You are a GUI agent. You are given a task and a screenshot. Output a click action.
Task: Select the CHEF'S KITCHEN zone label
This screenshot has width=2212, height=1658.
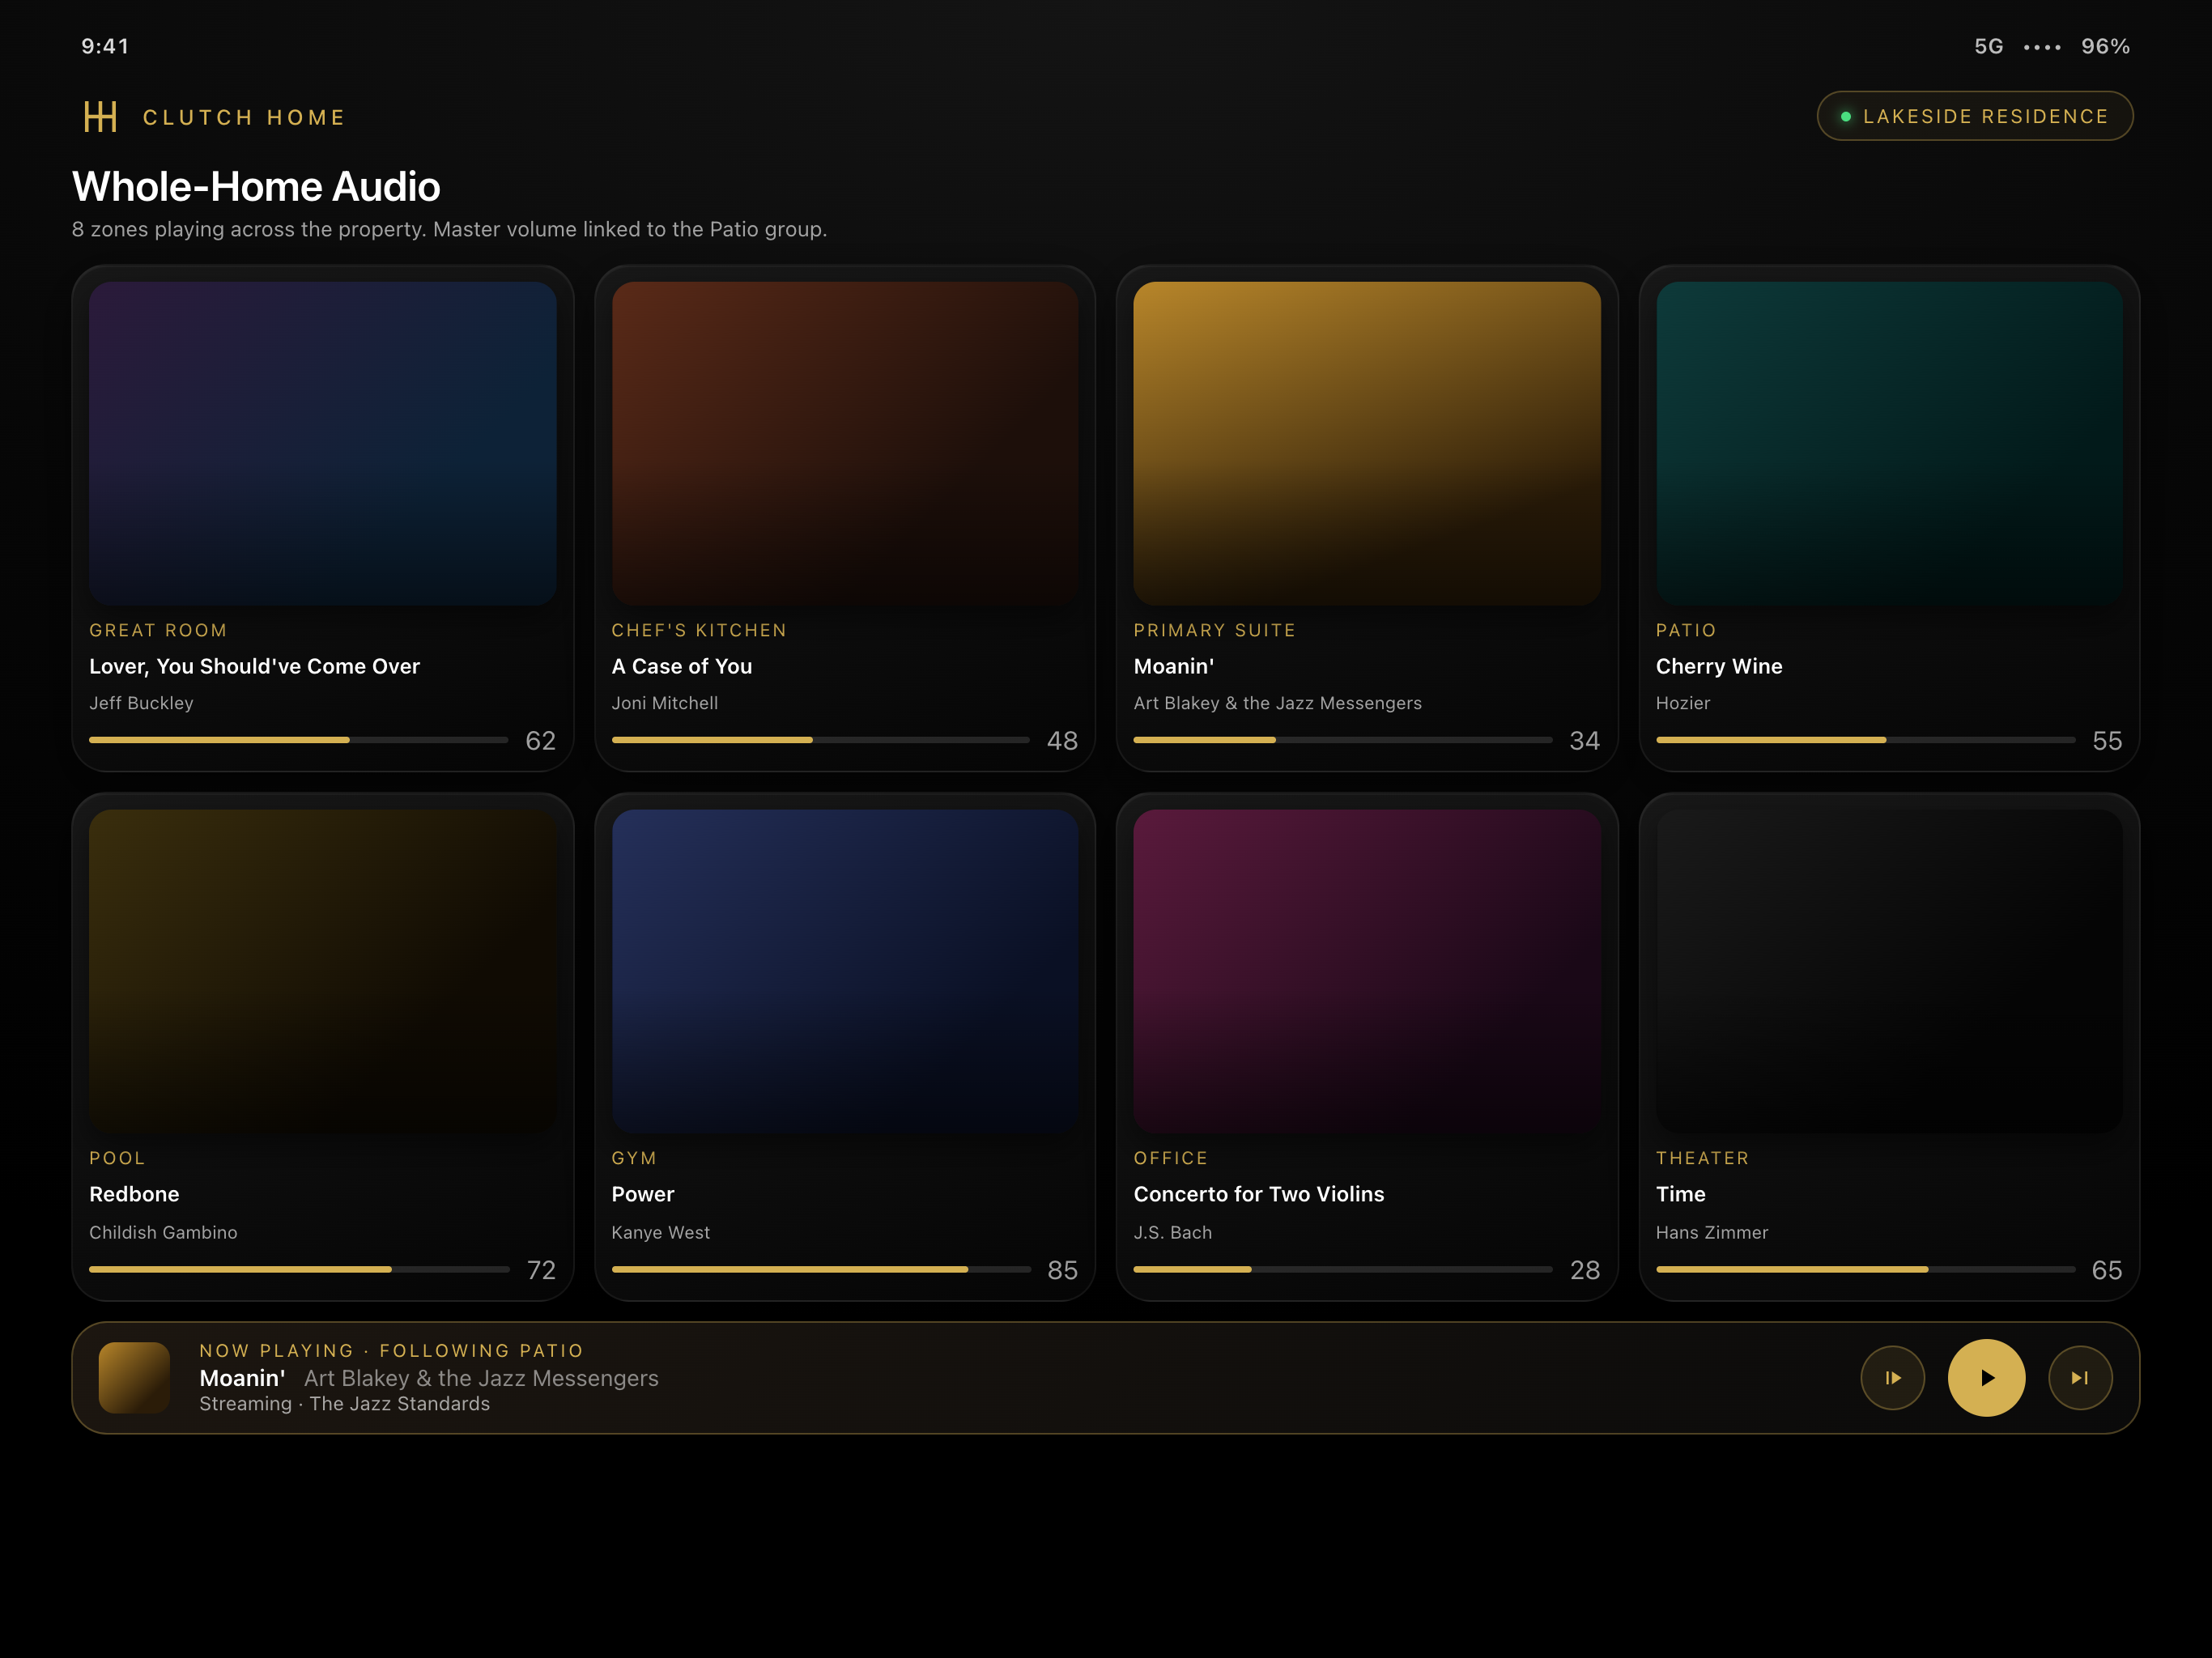pyautogui.click(x=699, y=630)
